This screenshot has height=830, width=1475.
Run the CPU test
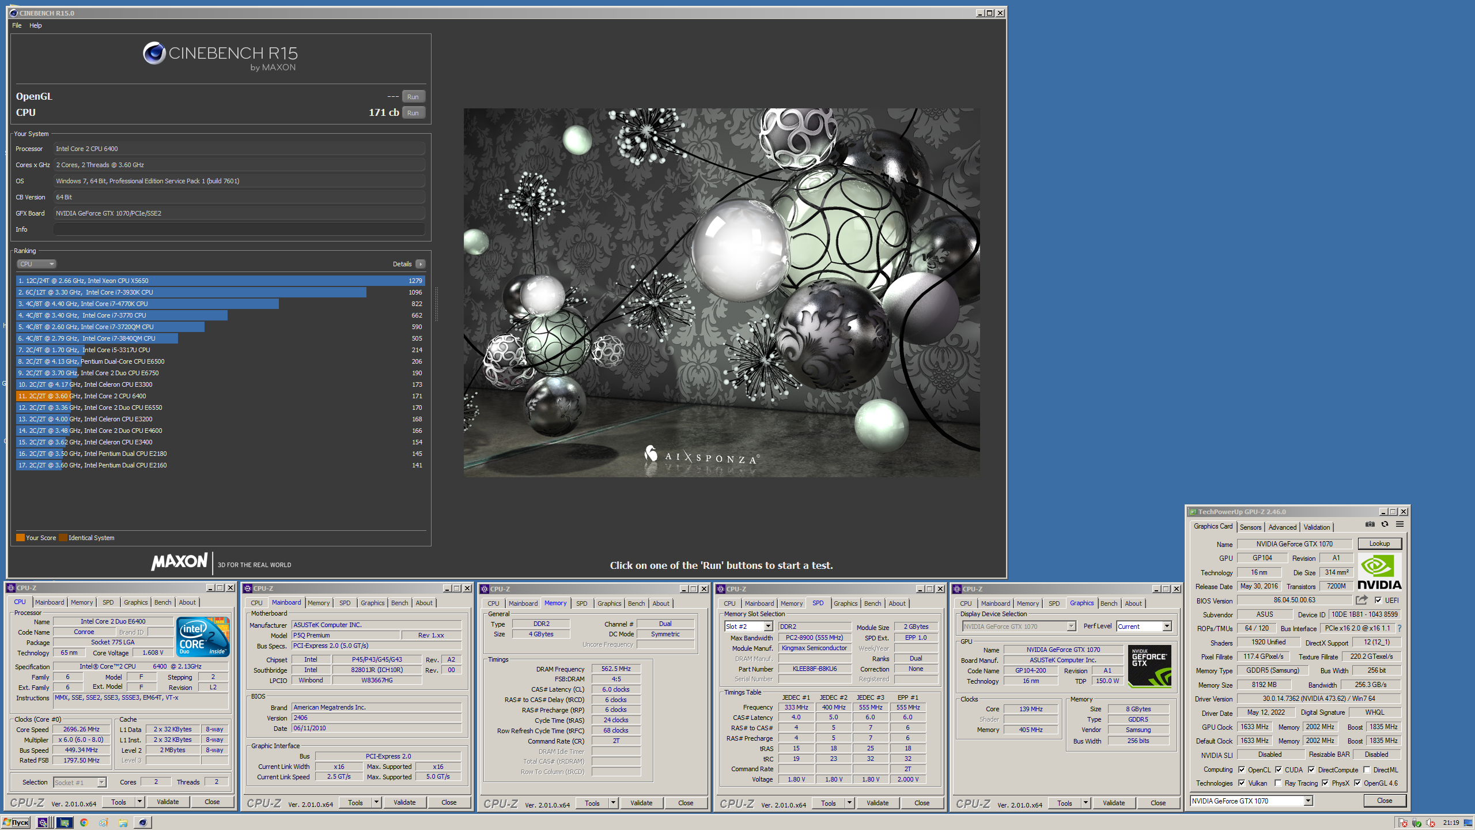(x=413, y=113)
